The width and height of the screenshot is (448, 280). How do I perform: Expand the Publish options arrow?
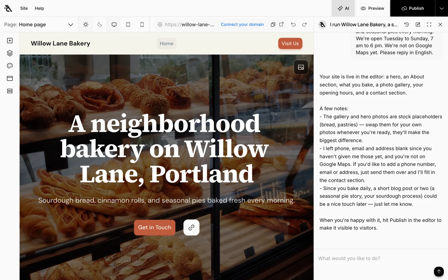pyautogui.click(x=442, y=8)
